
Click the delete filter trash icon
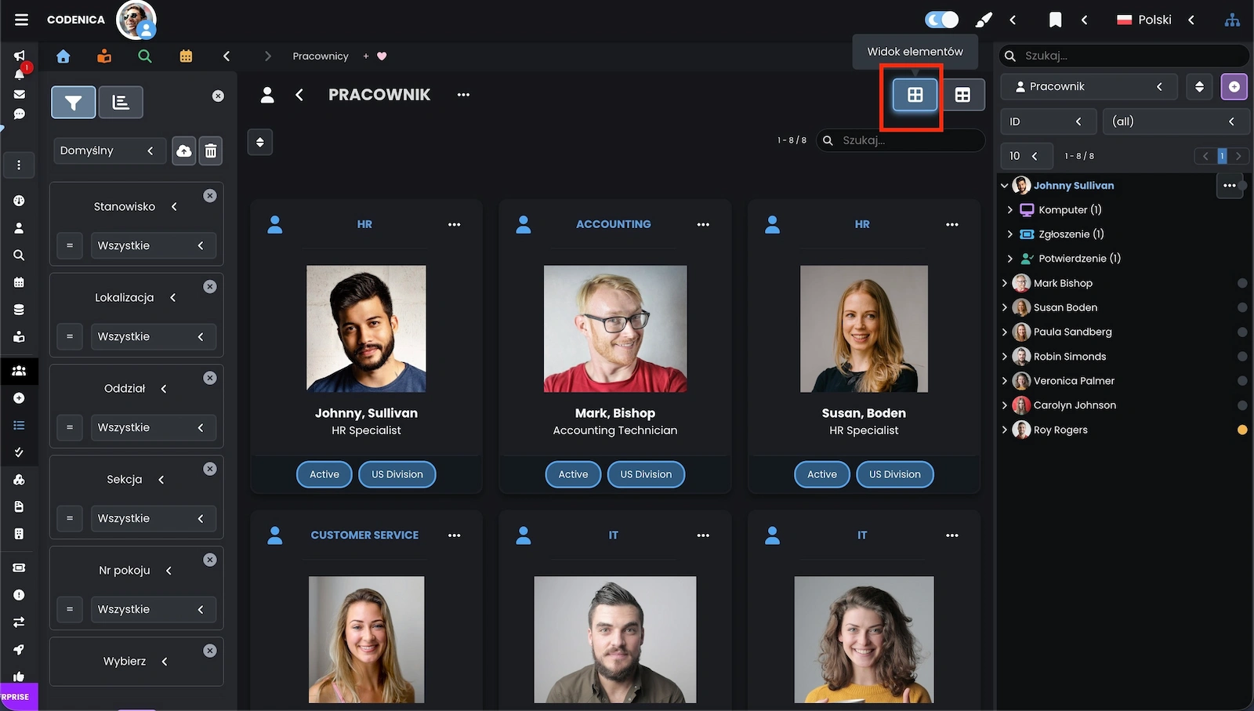click(x=211, y=151)
